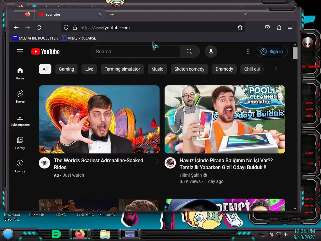Open the purple window app in taskbar

tap(130, 234)
